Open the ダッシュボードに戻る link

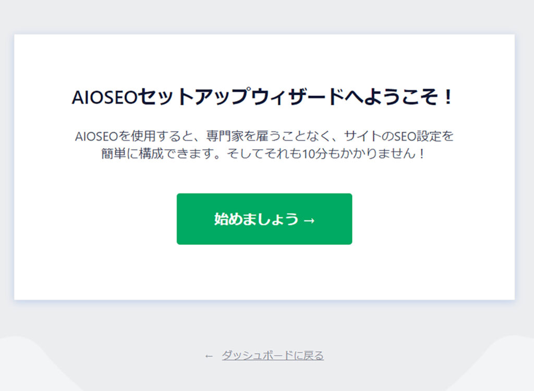point(273,356)
